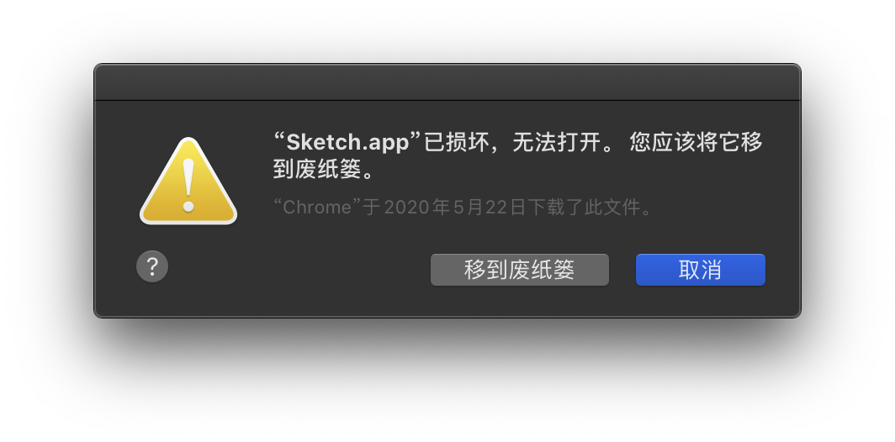Click the "于" character after Chrome
This screenshot has width=895, height=442.
[x=372, y=207]
